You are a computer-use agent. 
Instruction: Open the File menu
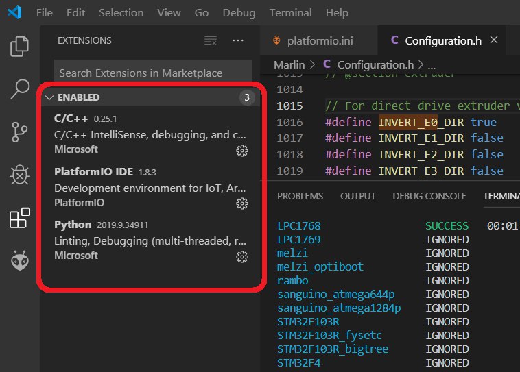45,13
